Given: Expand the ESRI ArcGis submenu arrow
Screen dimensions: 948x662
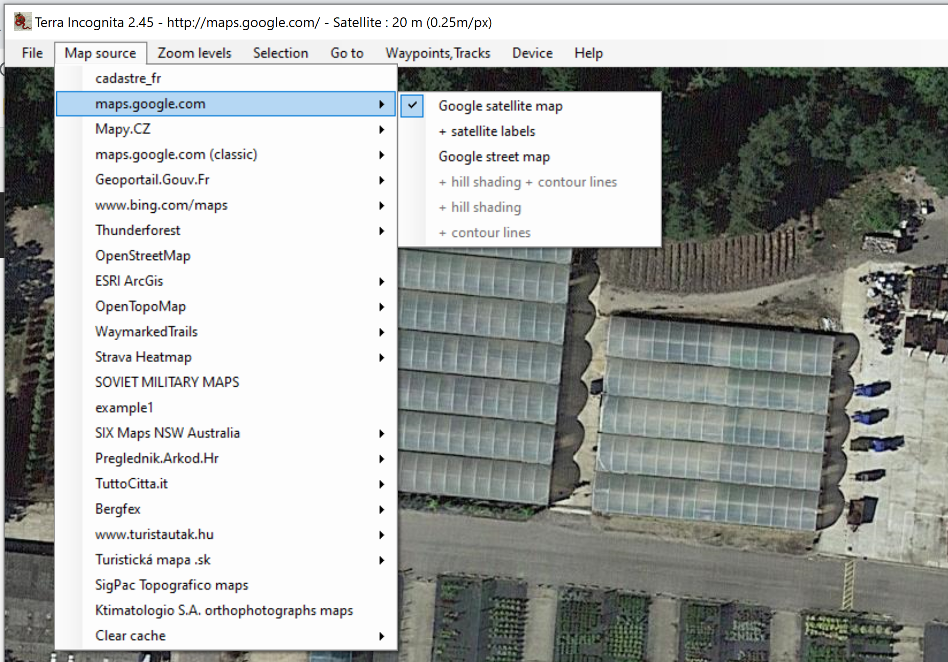Looking at the screenshot, I should [x=382, y=281].
